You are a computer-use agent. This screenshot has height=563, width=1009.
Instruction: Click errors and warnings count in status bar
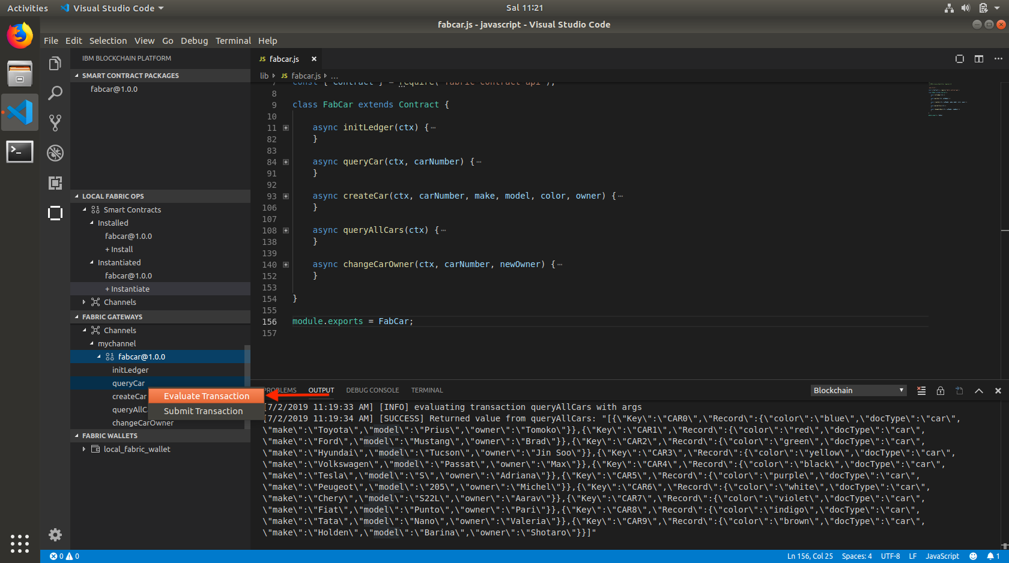point(64,556)
